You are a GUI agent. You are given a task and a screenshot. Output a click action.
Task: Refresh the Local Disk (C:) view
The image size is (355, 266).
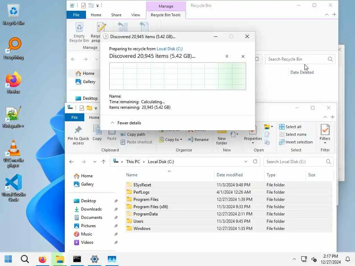255,161
